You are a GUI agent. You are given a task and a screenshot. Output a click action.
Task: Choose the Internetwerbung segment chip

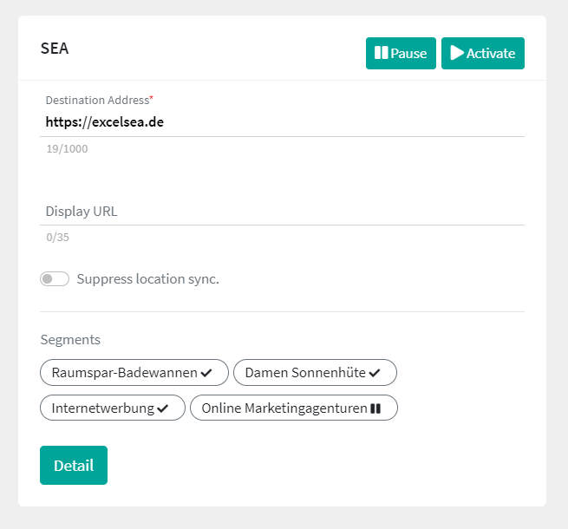[x=103, y=408]
